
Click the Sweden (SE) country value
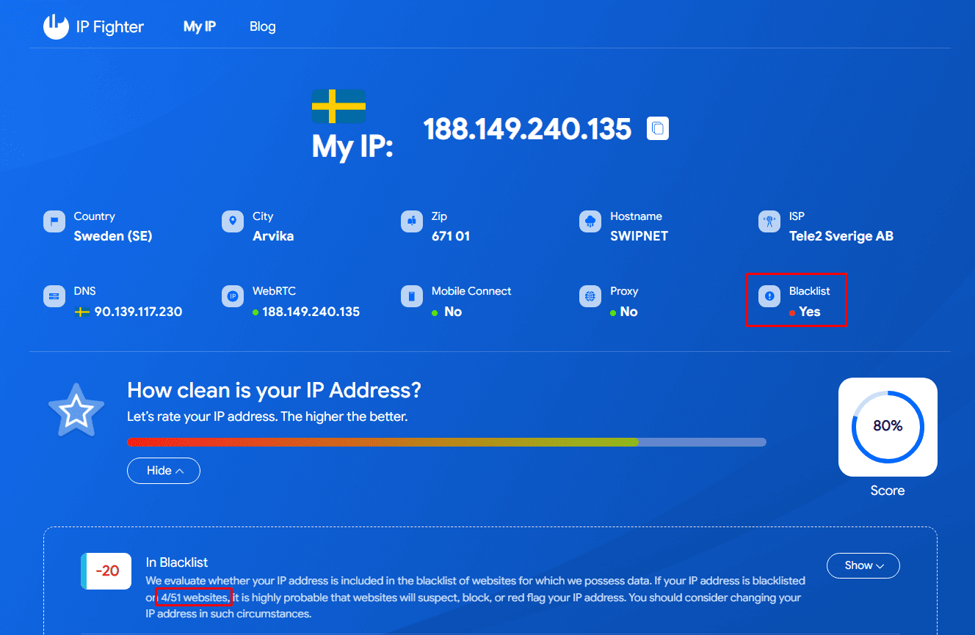pos(113,236)
